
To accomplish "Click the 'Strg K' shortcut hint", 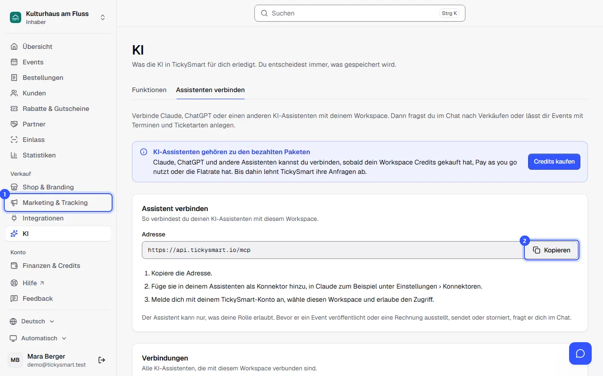I will pos(449,13).
